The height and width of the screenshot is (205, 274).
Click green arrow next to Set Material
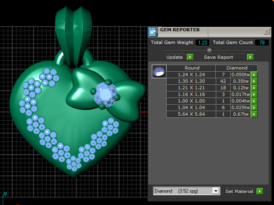pos(260,191)
